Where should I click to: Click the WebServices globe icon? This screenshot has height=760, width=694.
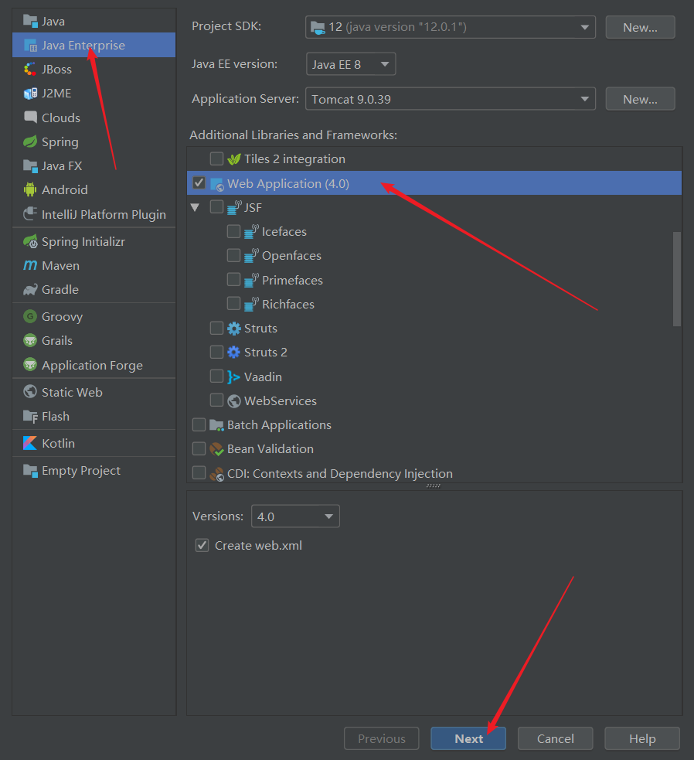234,400
